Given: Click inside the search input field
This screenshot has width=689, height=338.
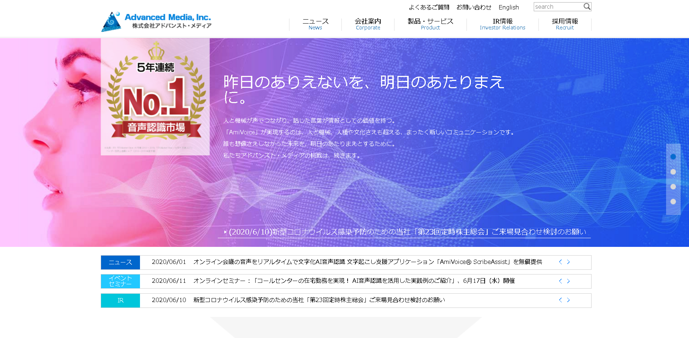Looking at the screenshot, I should point(556,6).
